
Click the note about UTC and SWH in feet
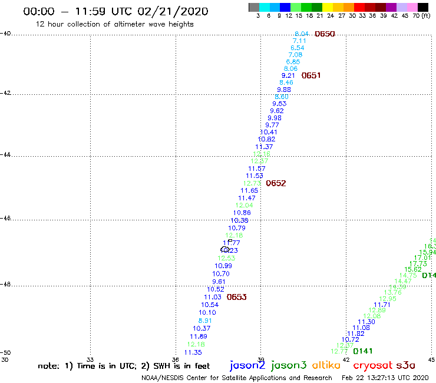[124, 366]
